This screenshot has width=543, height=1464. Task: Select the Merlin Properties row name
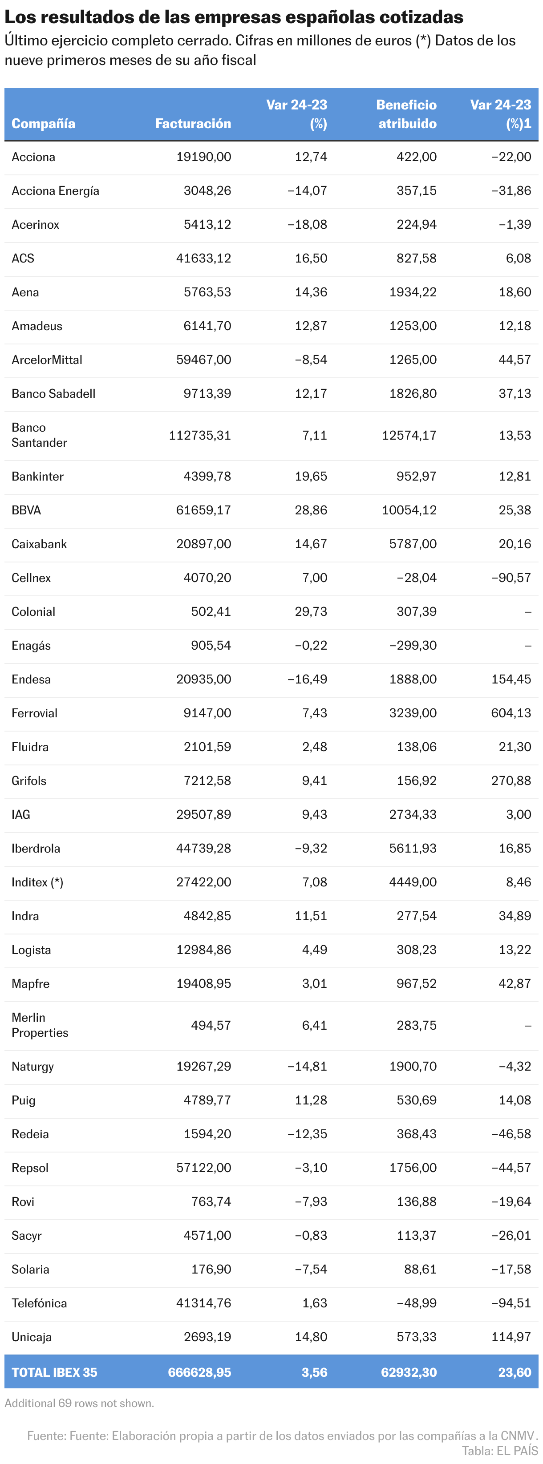(x=39, y=1025)
